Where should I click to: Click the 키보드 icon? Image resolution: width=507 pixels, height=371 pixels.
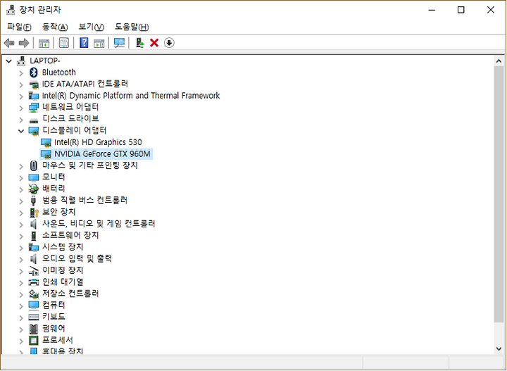click(34, 317)
